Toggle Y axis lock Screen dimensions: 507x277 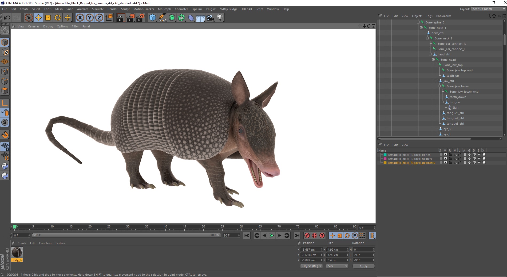(90, 18)
